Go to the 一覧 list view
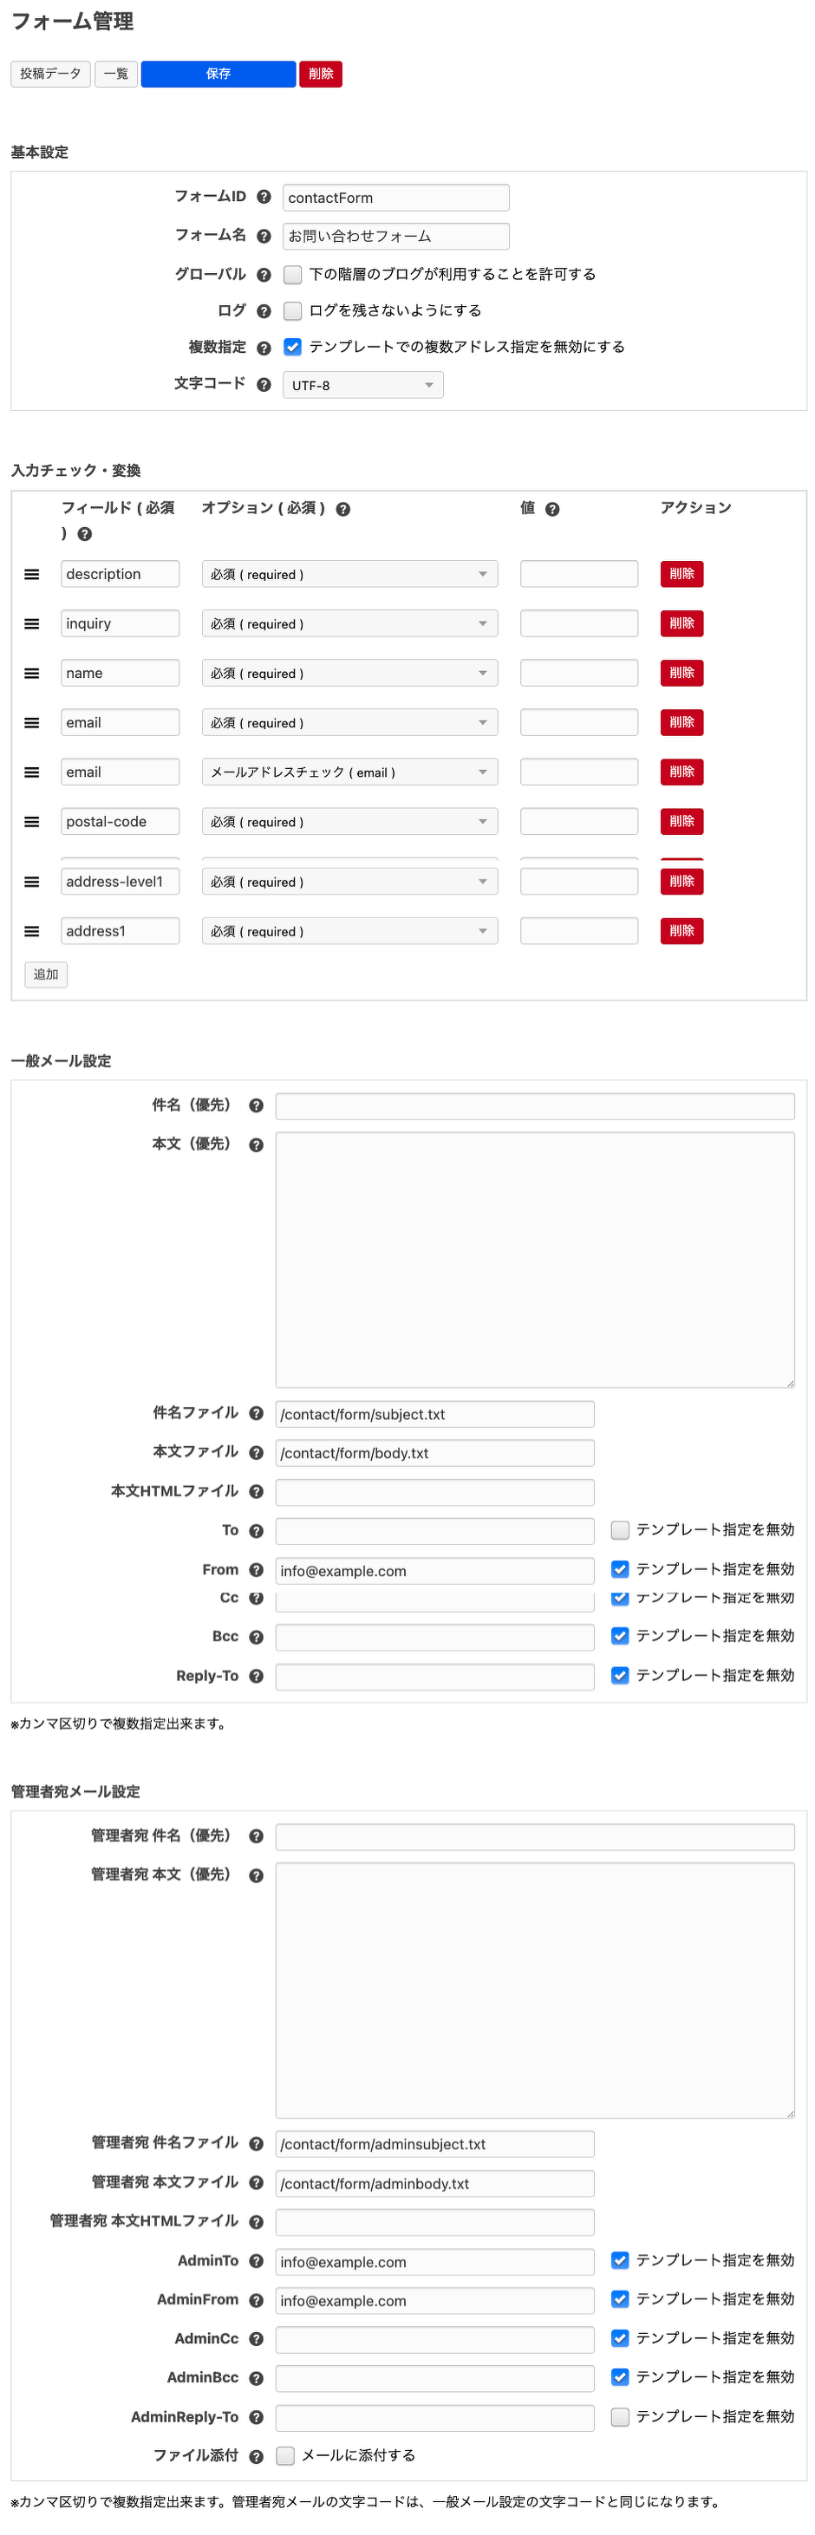The width and height of the screenshot is (815, 2535). coord(116,74)
